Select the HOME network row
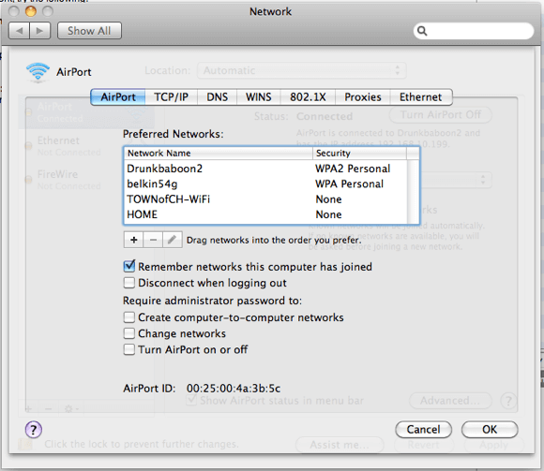The image size is (544, 471). (265, 214)
